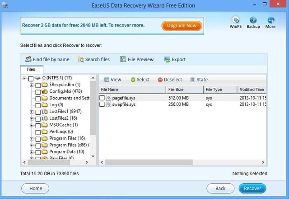Click the View icon in file list
This screenshot has width=289, height=199.
107,80
